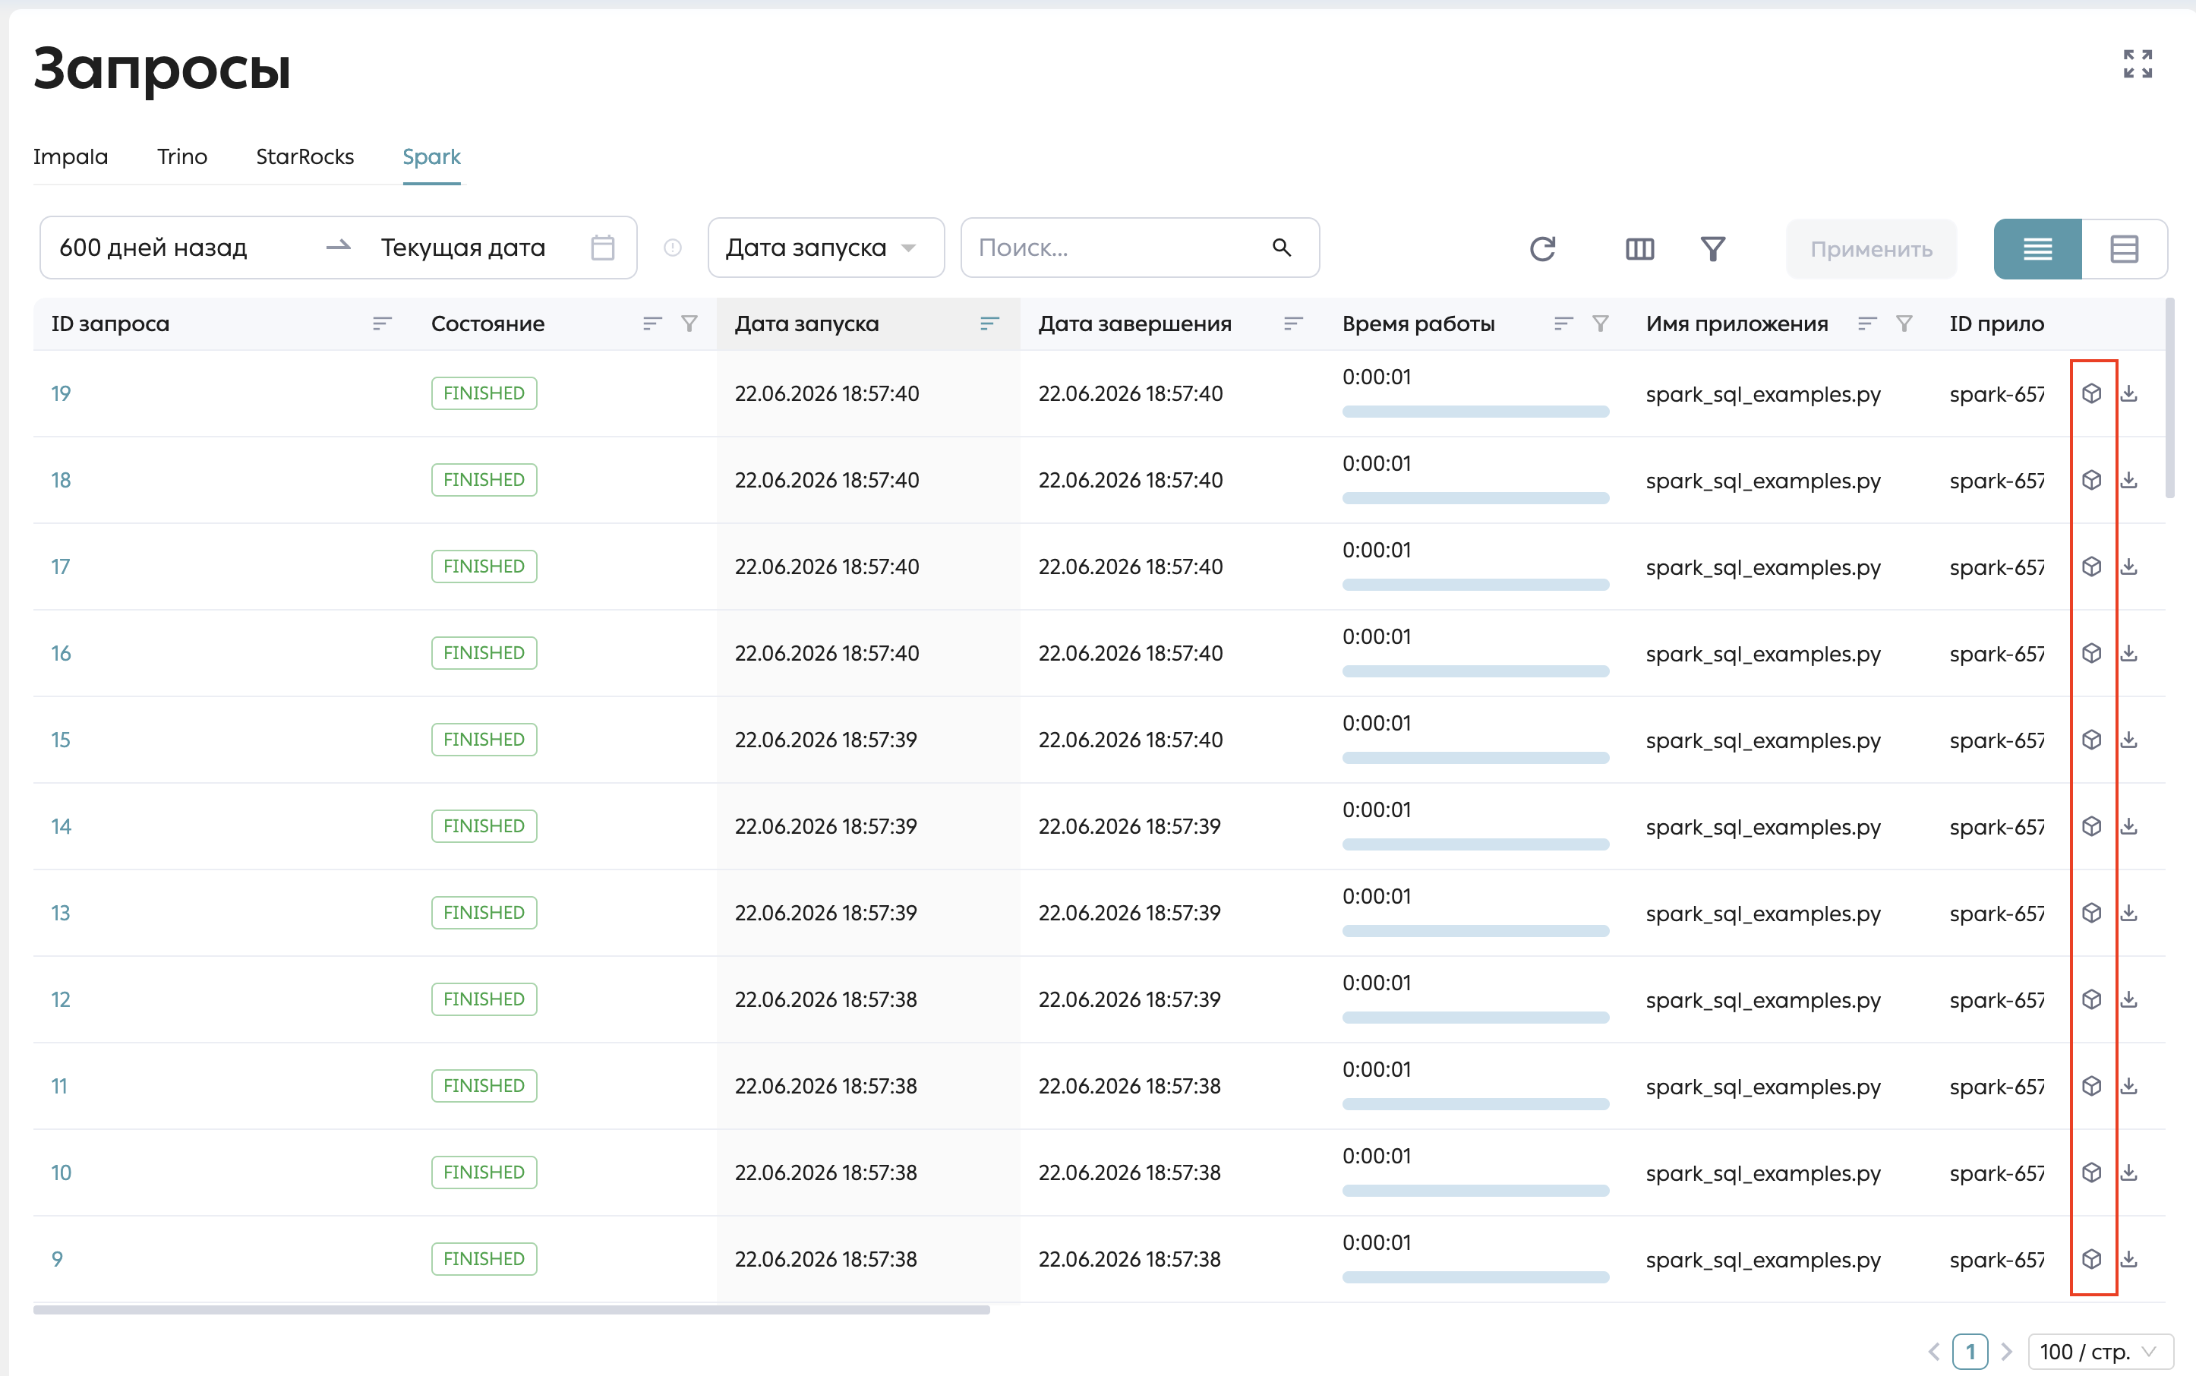Go to the next page arrow
2196x1376 pixels.
tap(2007, 1352)
